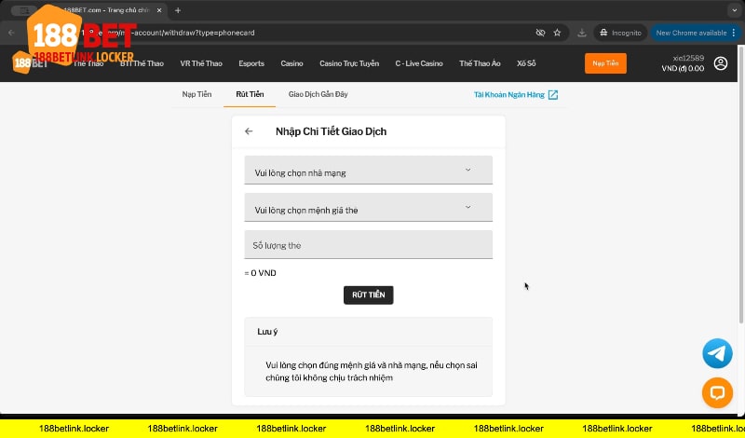Switch to the Giao Dịch Gần Đây tab
745x438 pixels.
[318, 95]
